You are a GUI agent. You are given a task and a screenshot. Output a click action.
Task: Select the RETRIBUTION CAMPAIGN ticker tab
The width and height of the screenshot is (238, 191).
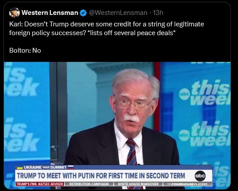coord(89,184)
